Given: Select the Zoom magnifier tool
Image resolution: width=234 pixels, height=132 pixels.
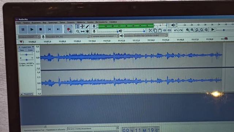Looking at the screenshot, I should tap(78, 32).
